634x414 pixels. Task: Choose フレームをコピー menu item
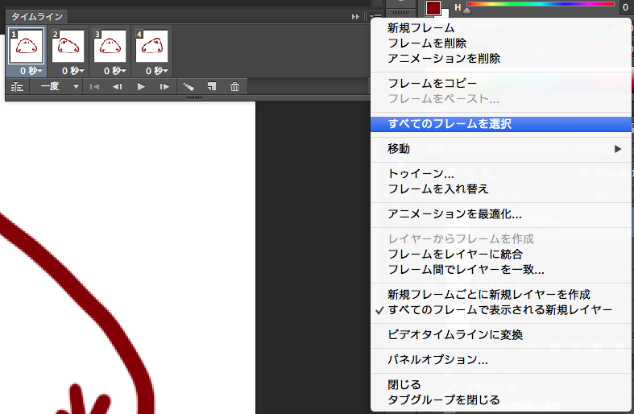point(501,83)
